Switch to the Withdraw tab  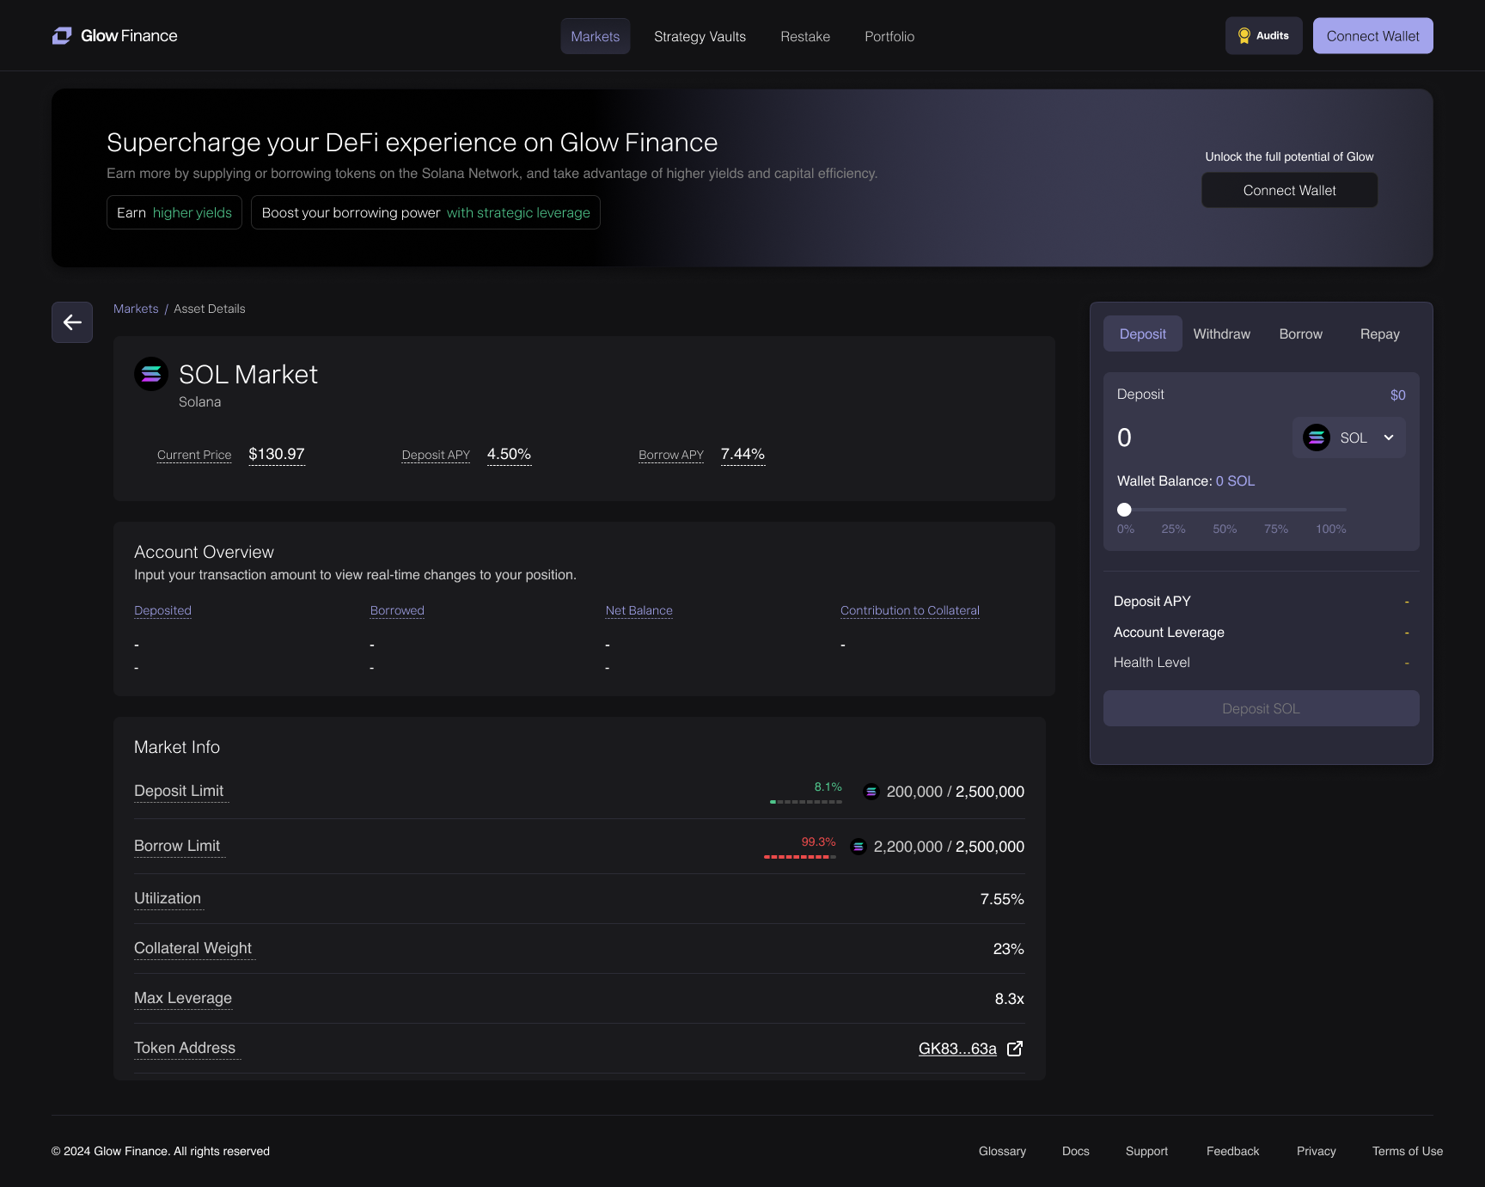1221,334
